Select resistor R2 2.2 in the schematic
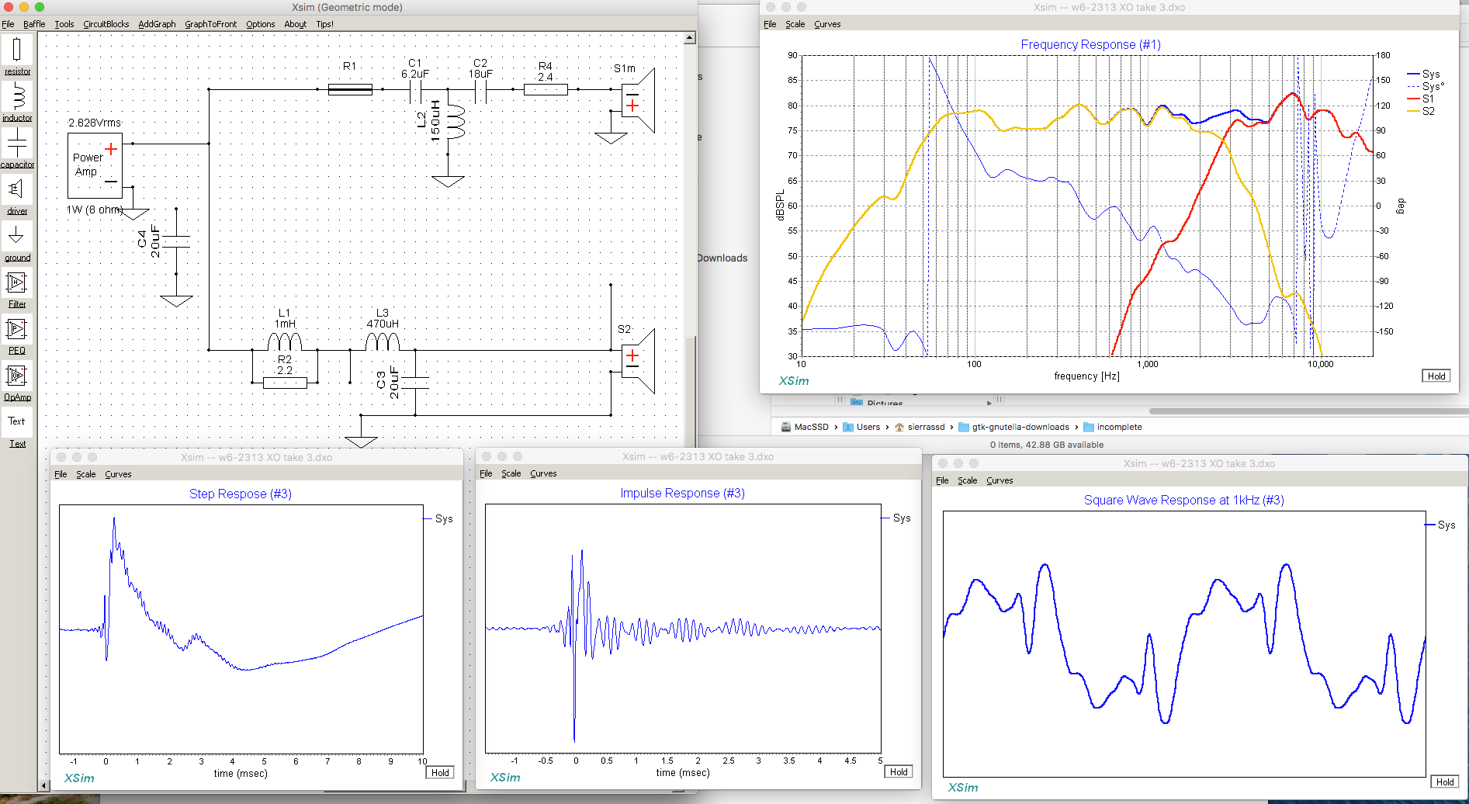1469x804 pixels. click(285, 383)
